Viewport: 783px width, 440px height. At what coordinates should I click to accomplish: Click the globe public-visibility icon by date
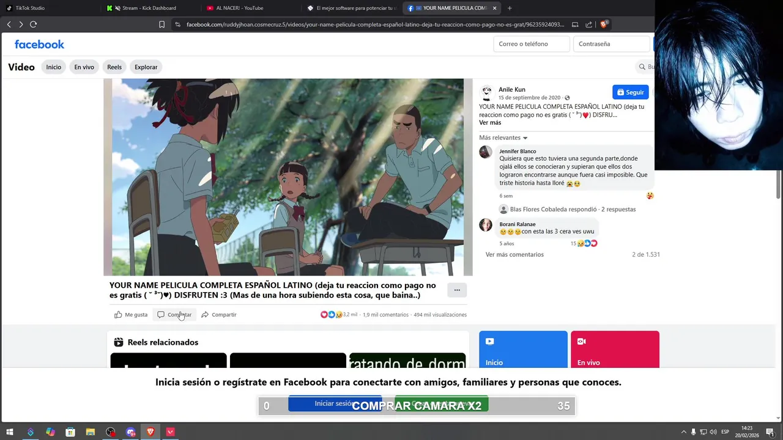pos(567,98)
